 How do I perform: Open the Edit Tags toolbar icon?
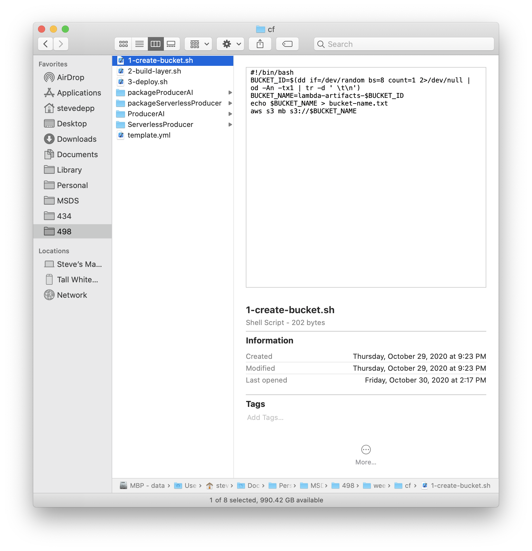click(x=287, y=44)
